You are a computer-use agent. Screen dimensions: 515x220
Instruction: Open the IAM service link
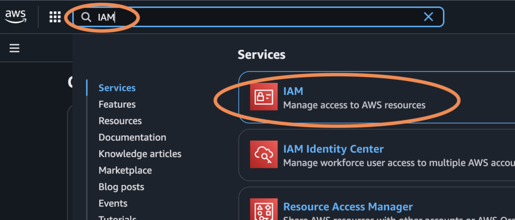(x=293, y=91)
